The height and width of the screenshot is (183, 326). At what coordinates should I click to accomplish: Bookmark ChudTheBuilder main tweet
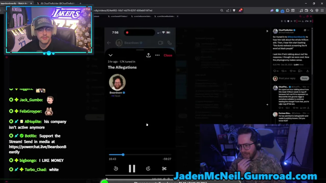point(300,71)
